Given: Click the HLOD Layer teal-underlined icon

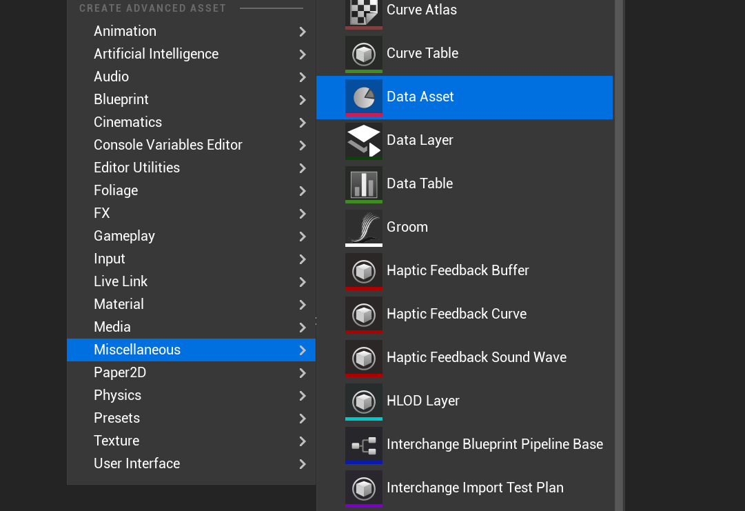Looking at the screenshot, I should 363,401.
